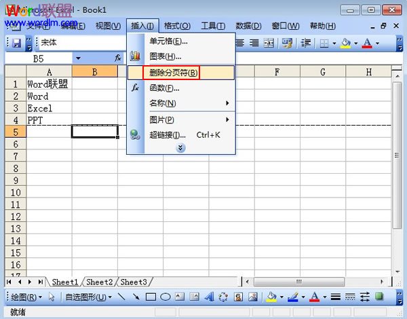This screenshot has height=319, width=407.
Task: Click the Insert Clip Art icon
Action: pyautogui.click(x=238, y=297)
